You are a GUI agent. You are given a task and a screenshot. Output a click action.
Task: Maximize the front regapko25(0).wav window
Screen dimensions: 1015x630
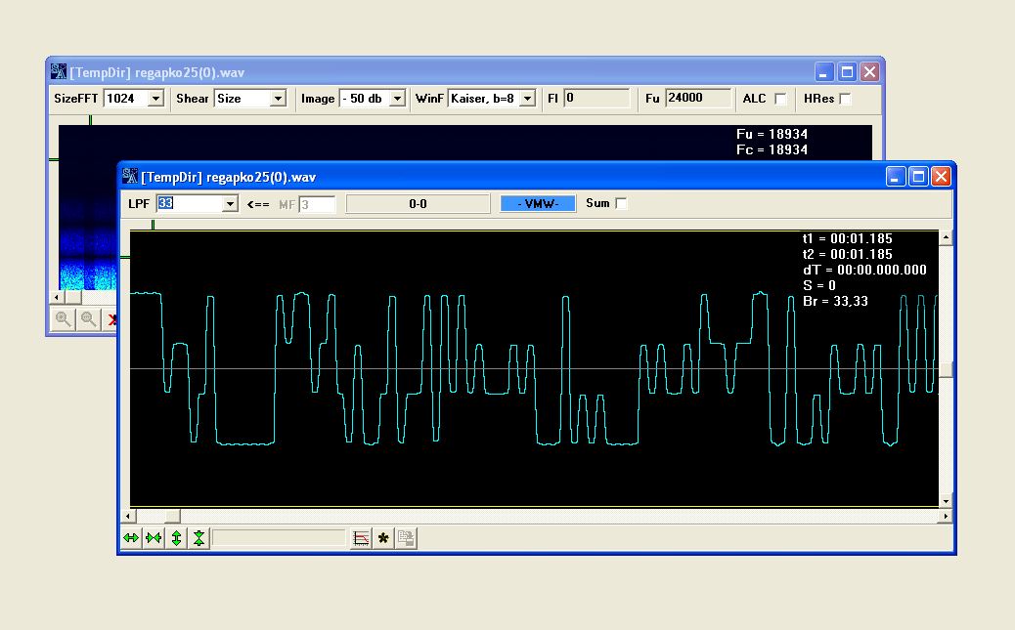coord(918,177)
